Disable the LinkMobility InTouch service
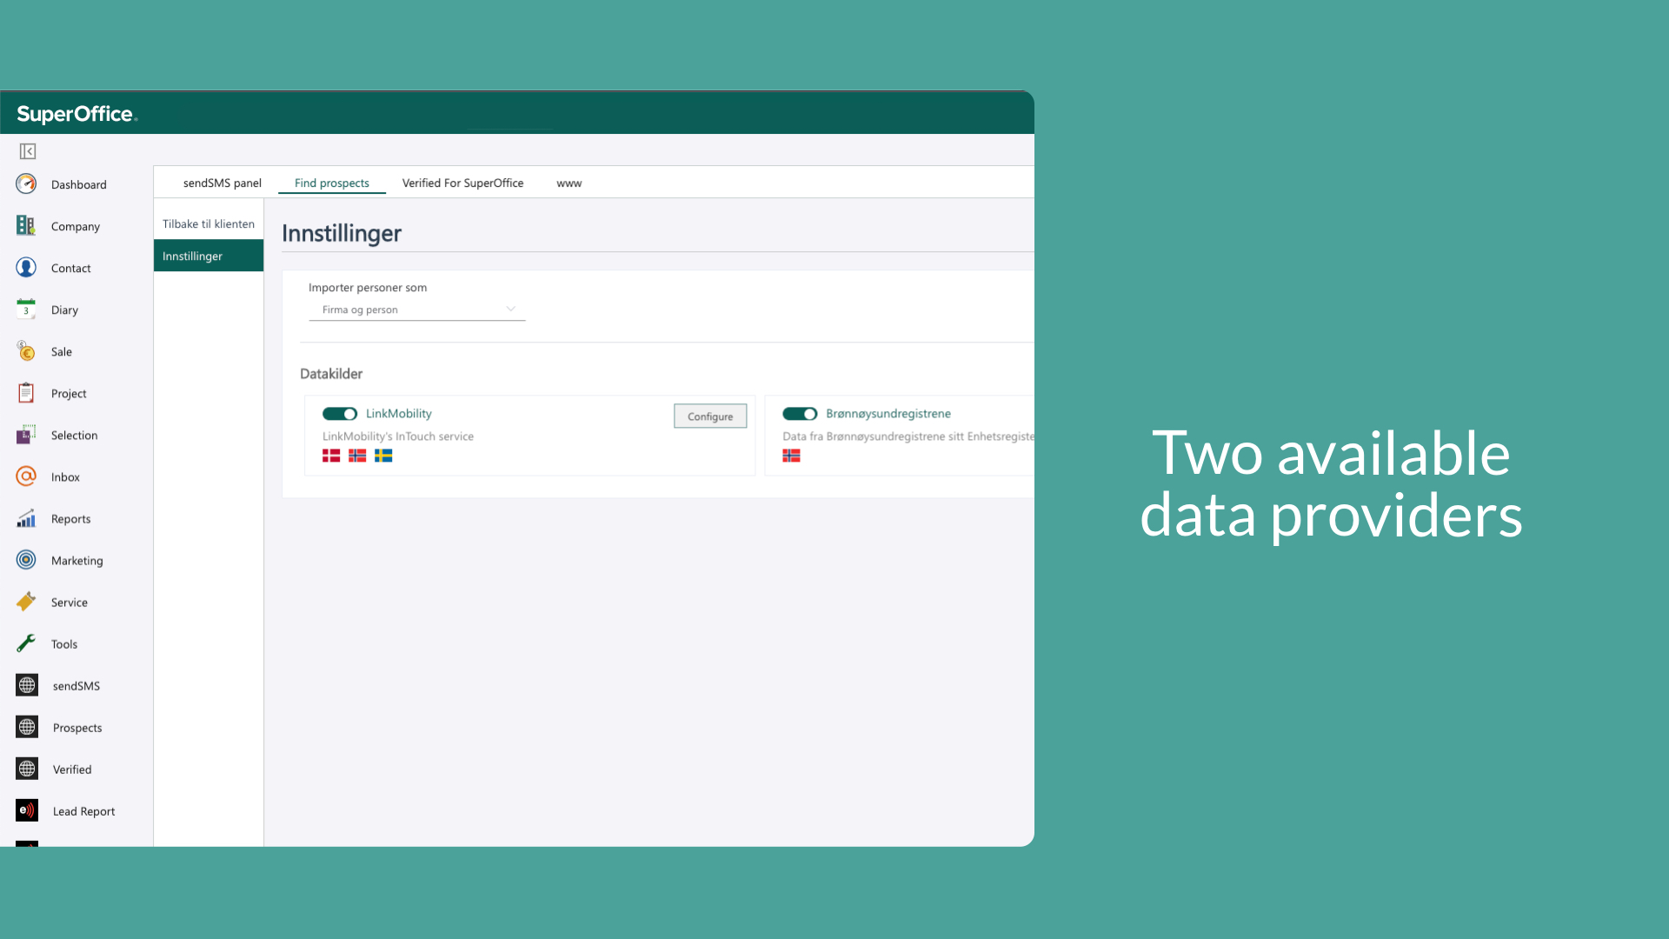This screenshot has height=939, width=1669. [x=339, y=413]
